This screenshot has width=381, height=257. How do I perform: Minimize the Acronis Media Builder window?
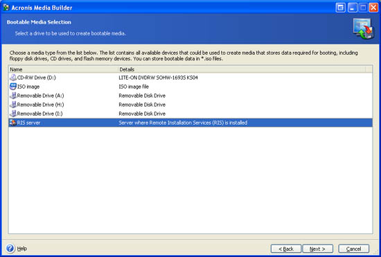click(x=352, y=8)
